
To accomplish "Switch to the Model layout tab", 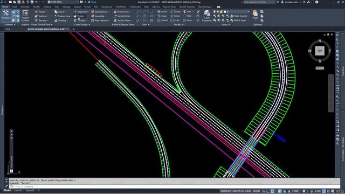I will (7, 190).
